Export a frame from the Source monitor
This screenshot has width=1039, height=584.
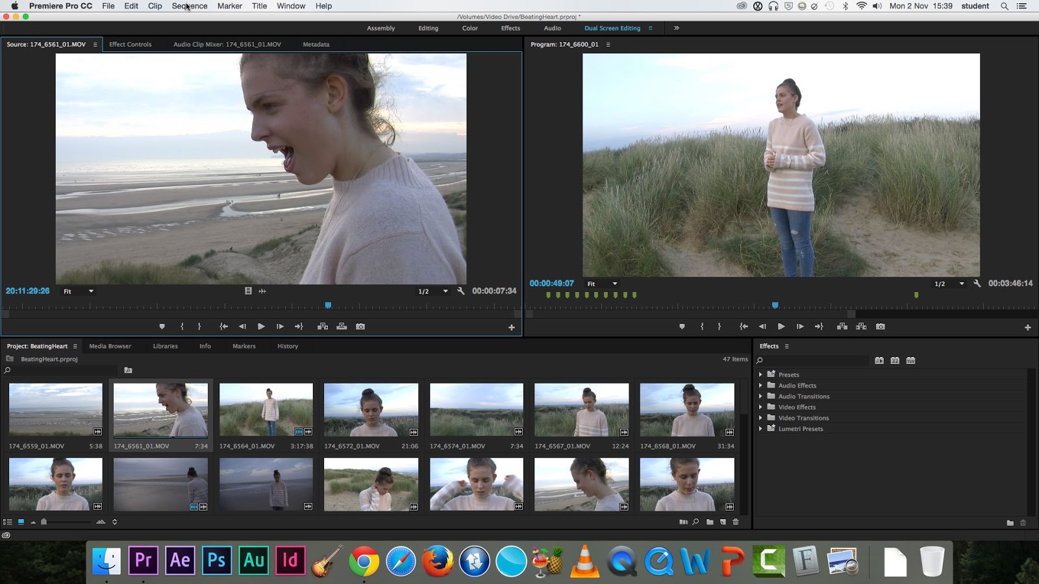click(x=360, y=326)
